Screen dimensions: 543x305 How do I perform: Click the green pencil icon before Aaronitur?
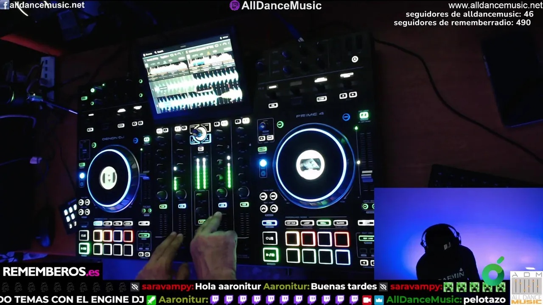coord(151,299)
